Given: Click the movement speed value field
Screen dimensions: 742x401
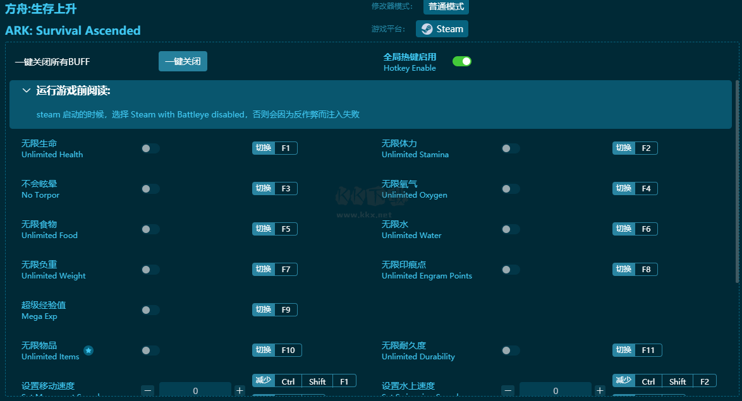Looking at the screenshot, I should click(x=195, y=391).
